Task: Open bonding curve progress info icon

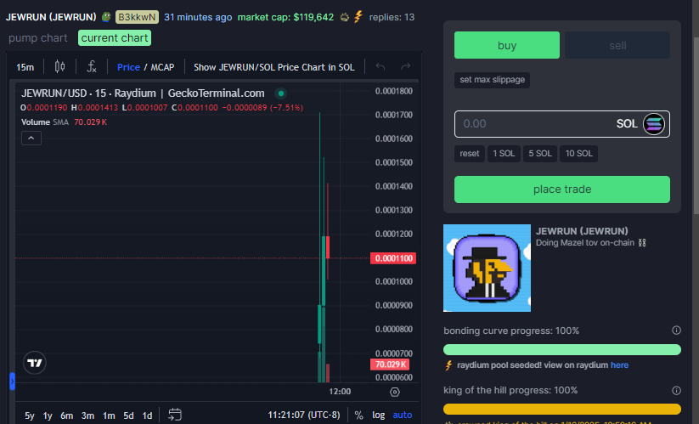Action: [x=676, y=331]
